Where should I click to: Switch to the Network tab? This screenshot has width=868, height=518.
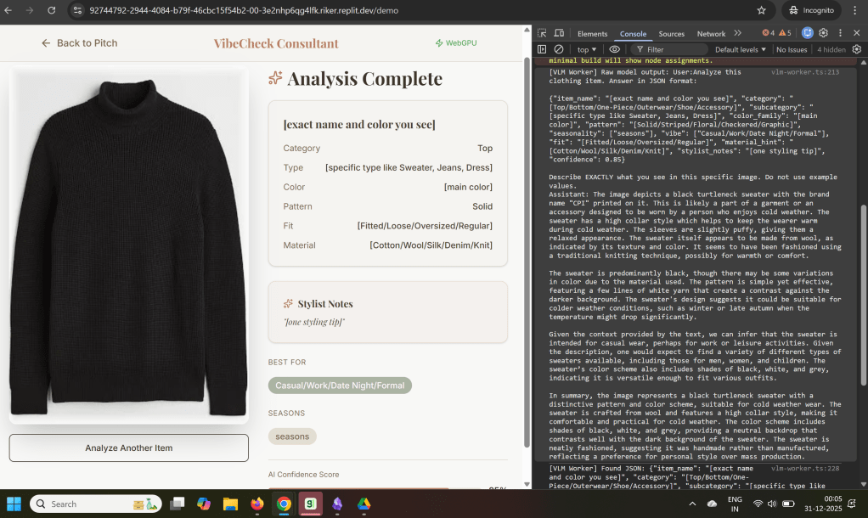pyautogui.click(x=711, y=34)
